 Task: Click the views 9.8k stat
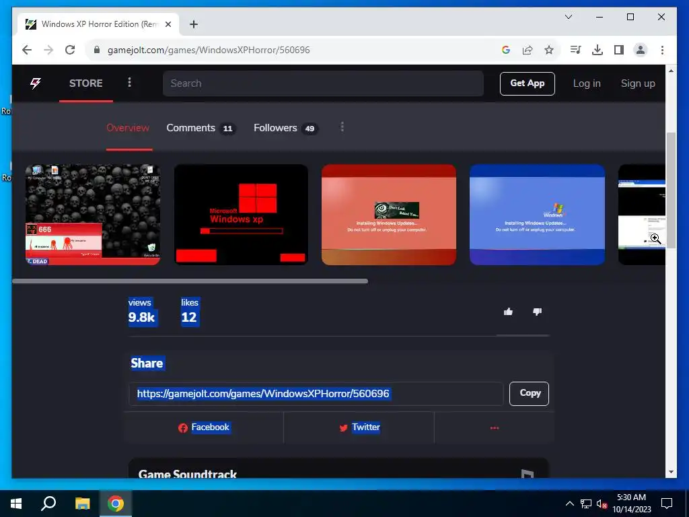[141, 312]
